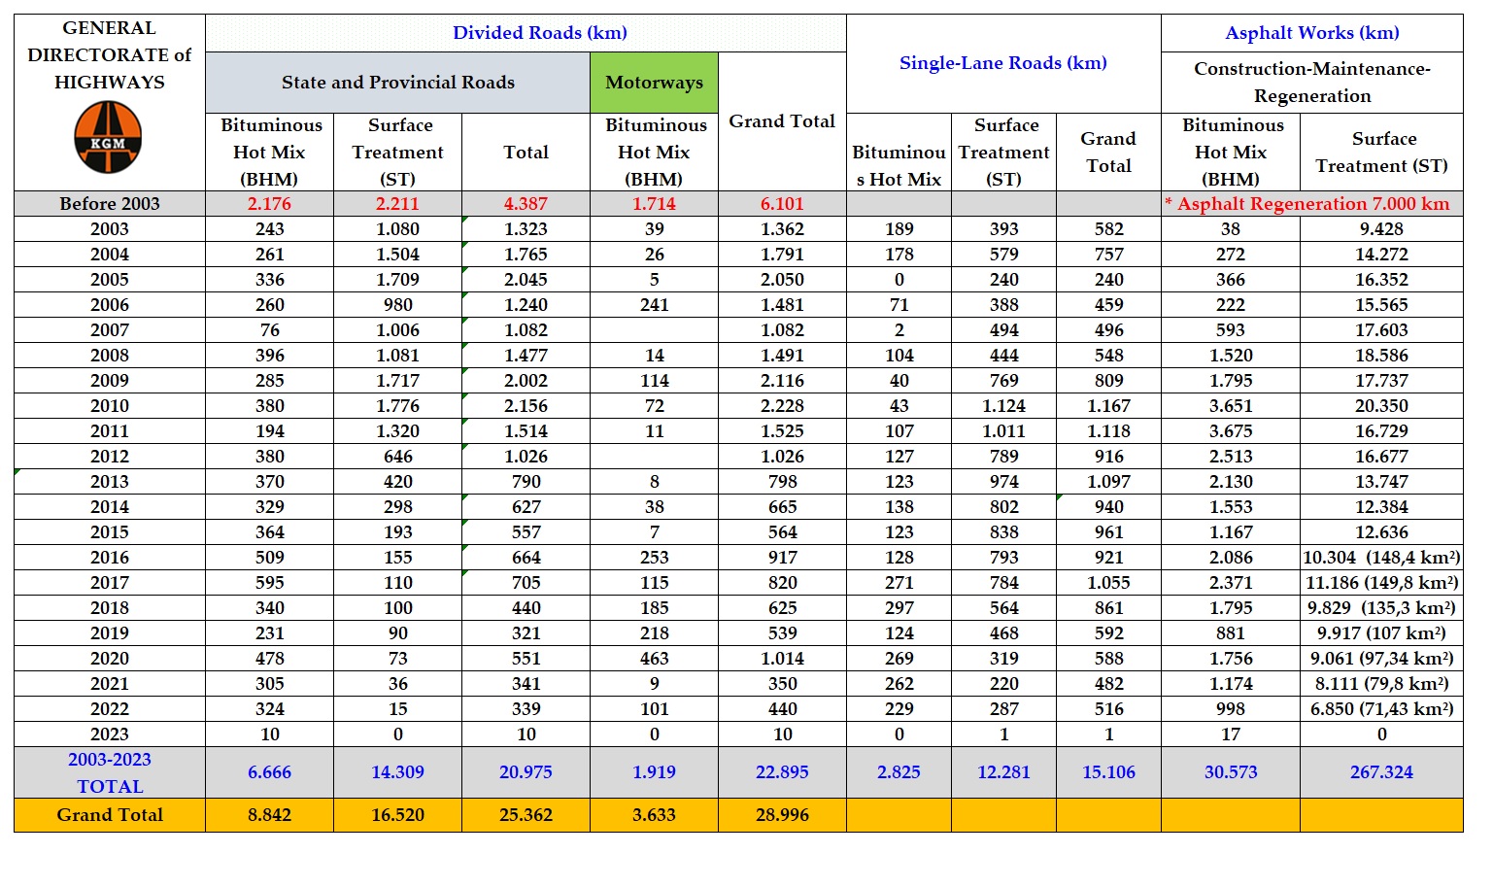
Task: Click the 10.304 (148,4 km²) cell
Action: pyautogui.click(x=1380, y=558)
